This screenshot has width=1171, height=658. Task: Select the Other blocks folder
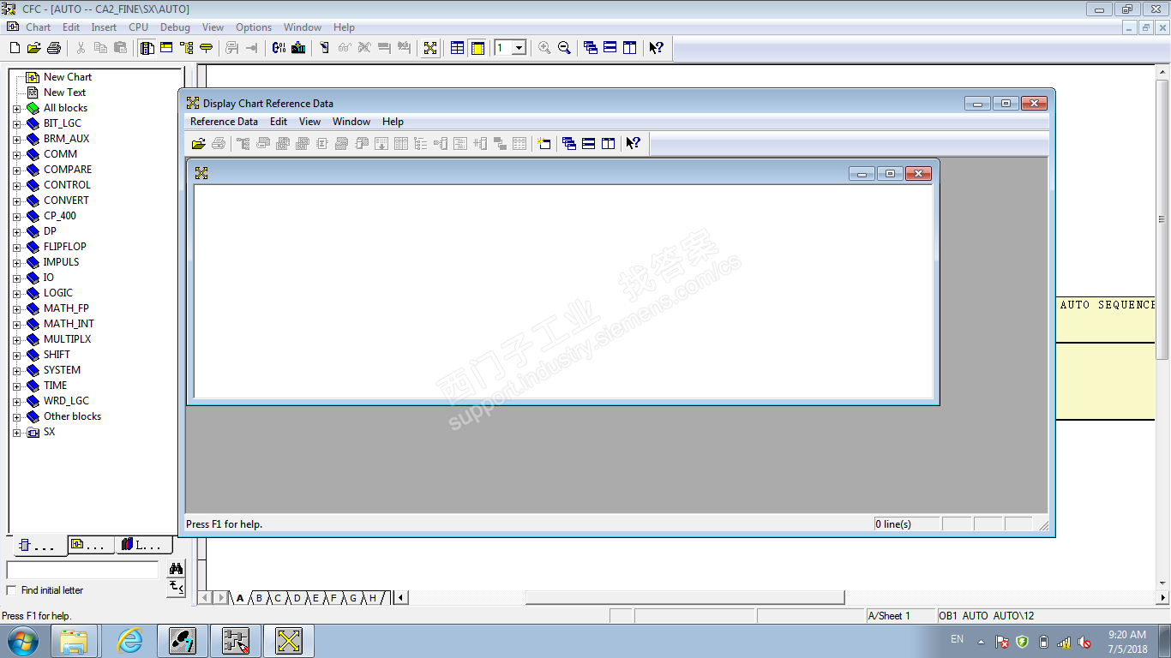72,416
